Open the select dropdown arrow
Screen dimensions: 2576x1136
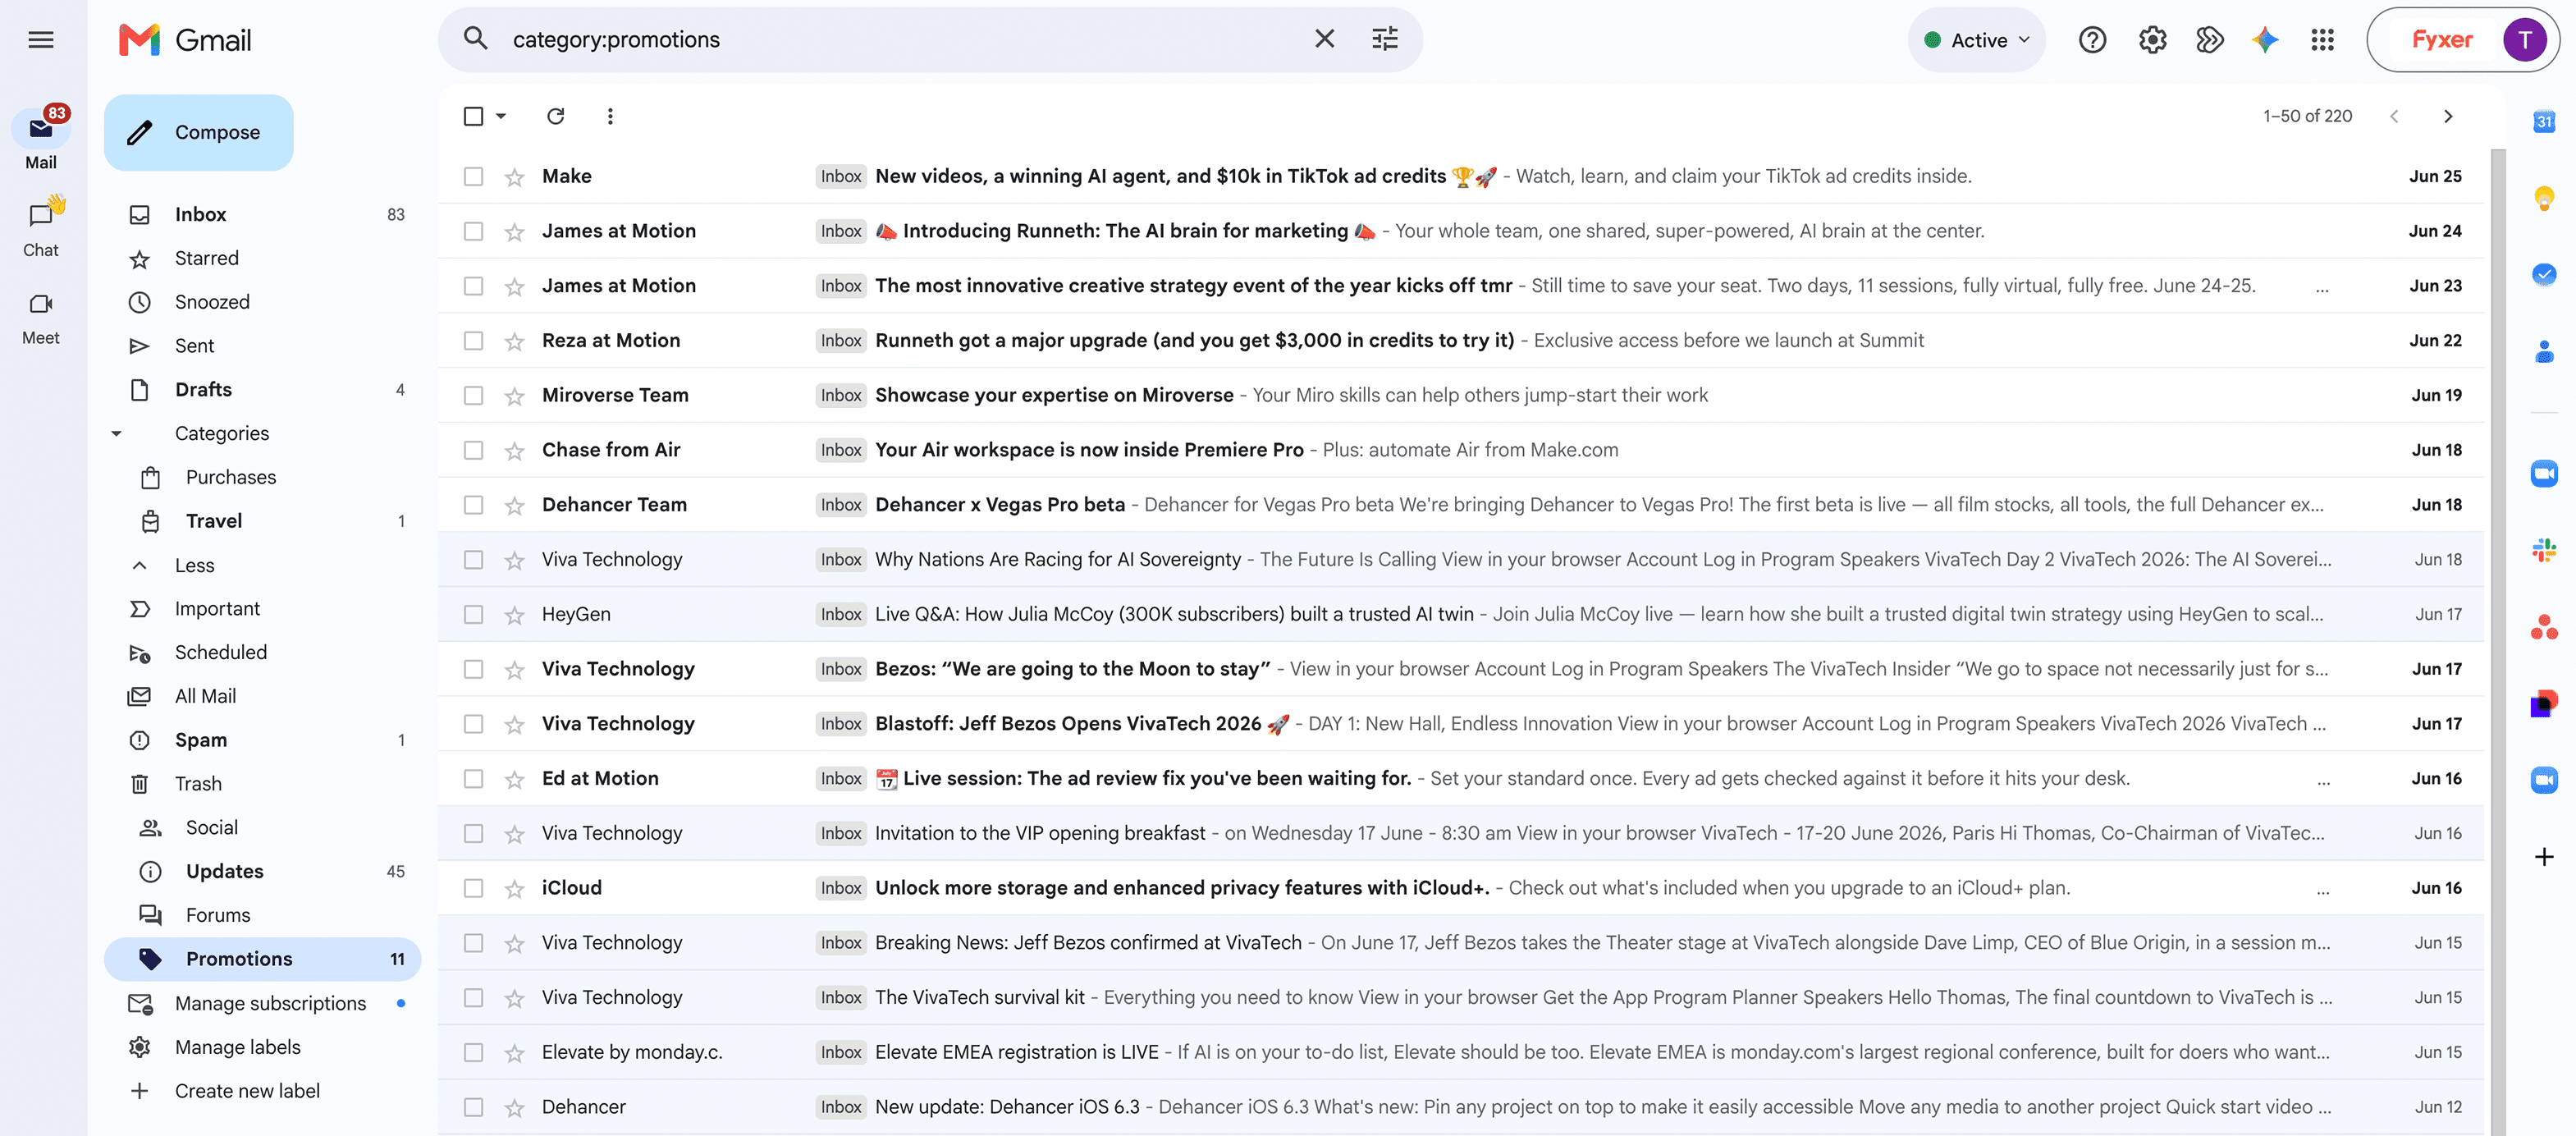pos(501,116)
